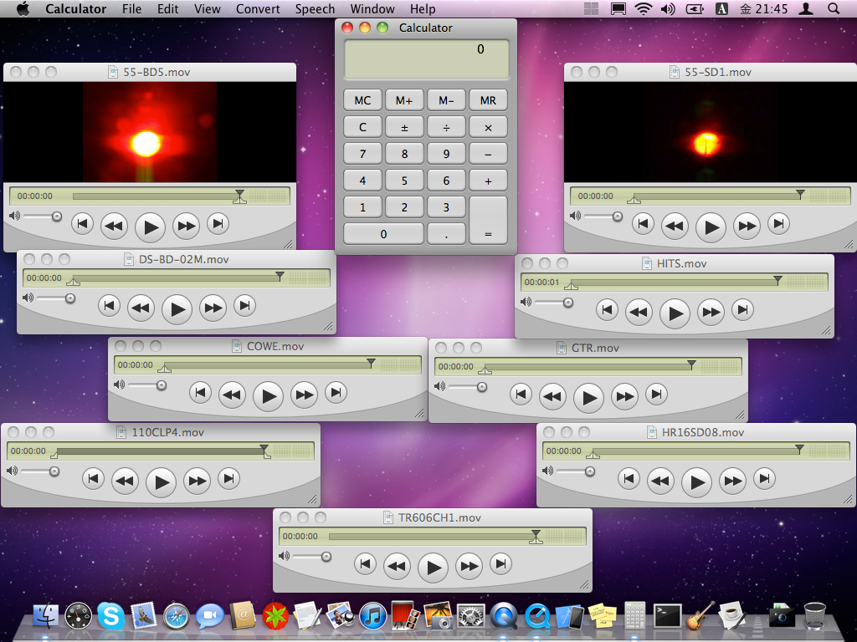Image resolution: width=857 pixels, height=642 pixels.
Task: Click the speaker icon in DS-BD-02M.mov
Action: 28,298
